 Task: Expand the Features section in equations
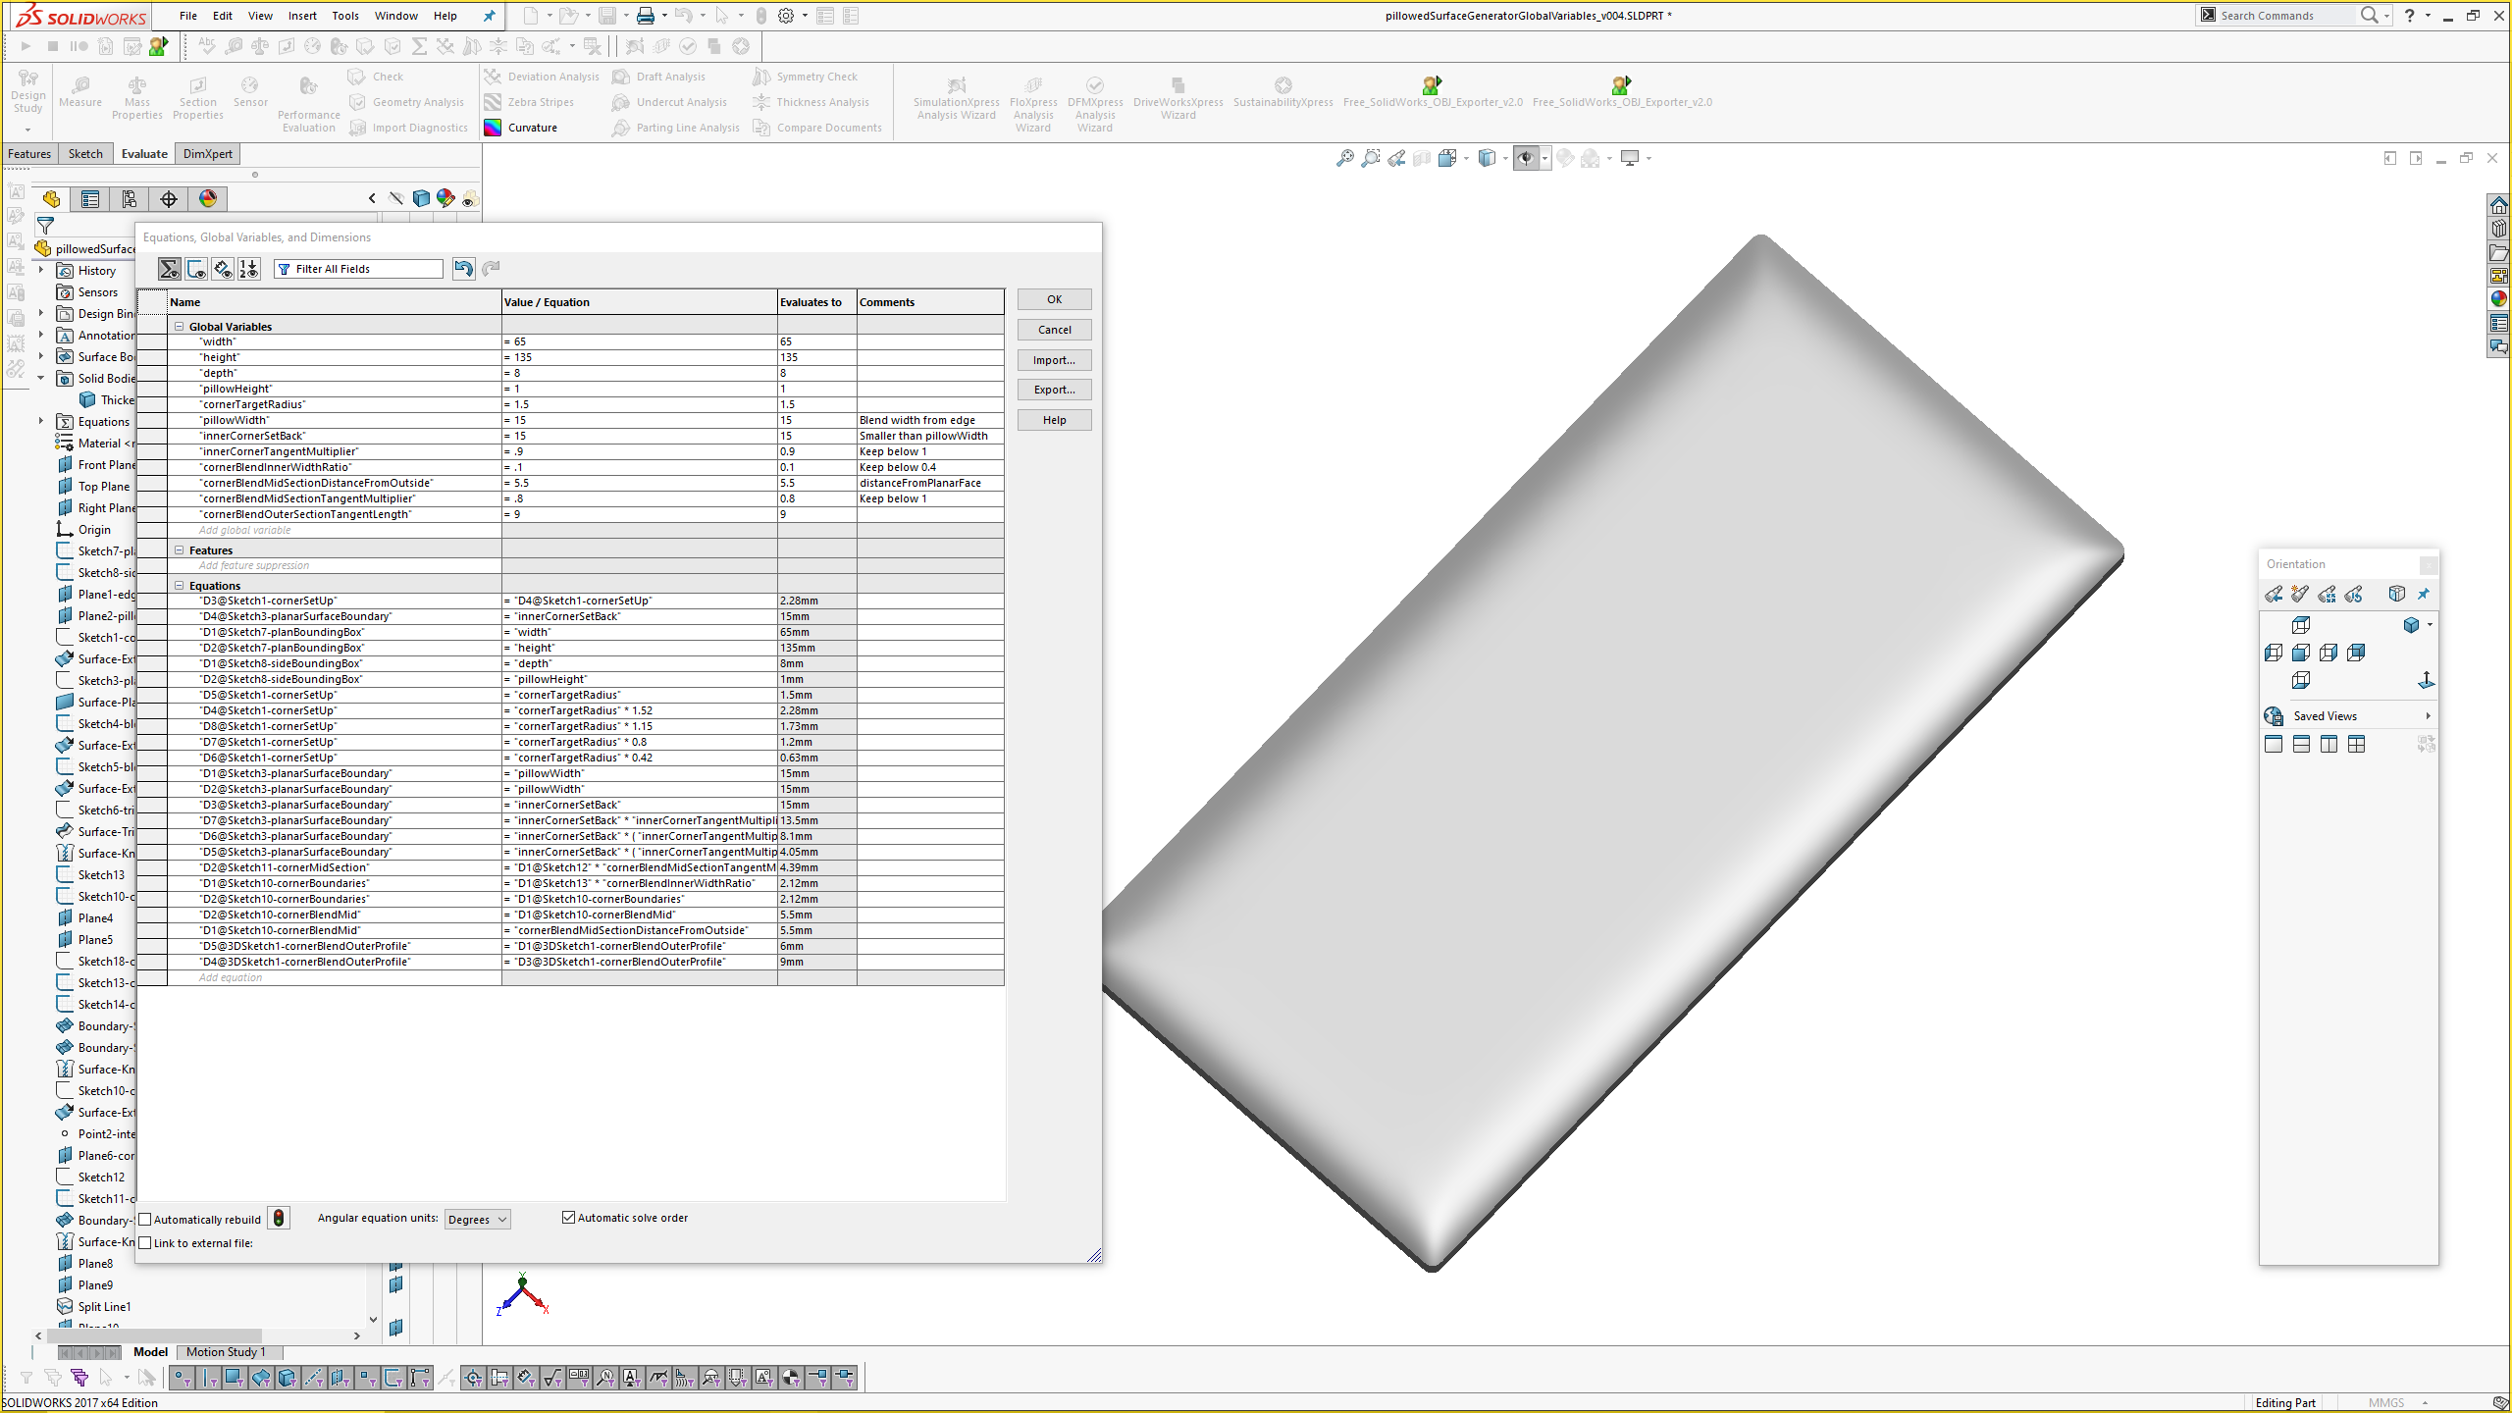point(178,549)
